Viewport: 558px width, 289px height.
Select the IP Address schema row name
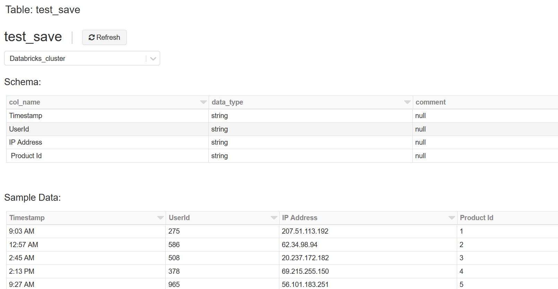pyautogui.click(x=26, y=142)
